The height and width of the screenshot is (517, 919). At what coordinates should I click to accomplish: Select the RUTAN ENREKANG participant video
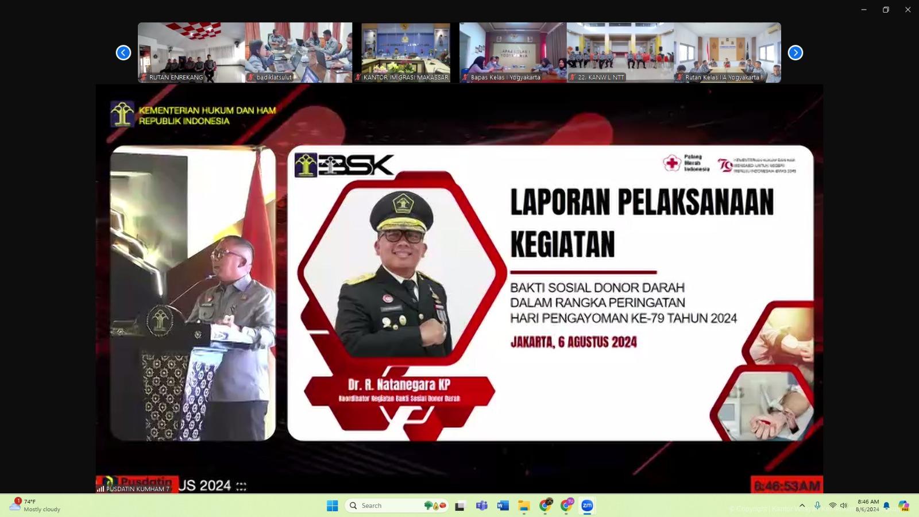(191, 53)
